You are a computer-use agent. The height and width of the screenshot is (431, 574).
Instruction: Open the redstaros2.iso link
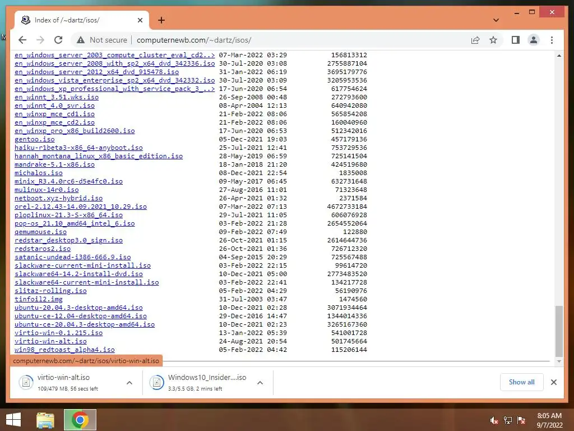[43, 249]
